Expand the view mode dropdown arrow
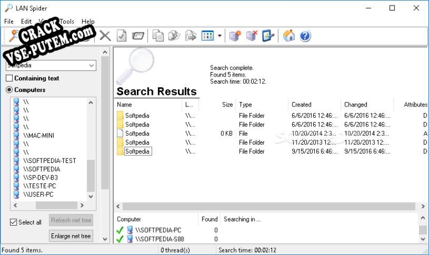 pos(220,36)
